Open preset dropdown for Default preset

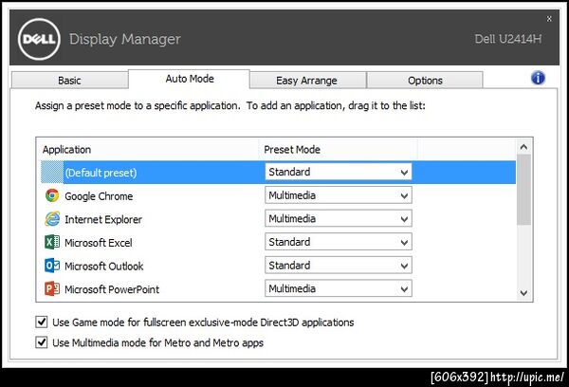pos(339,172)
